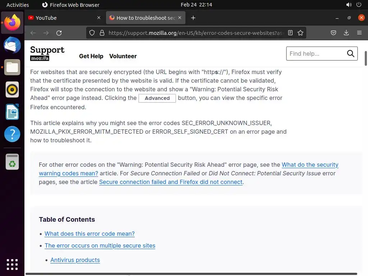Follow the Secure connection failed article link
Viewport: 368px width, 276px height.
pos(171,182)
